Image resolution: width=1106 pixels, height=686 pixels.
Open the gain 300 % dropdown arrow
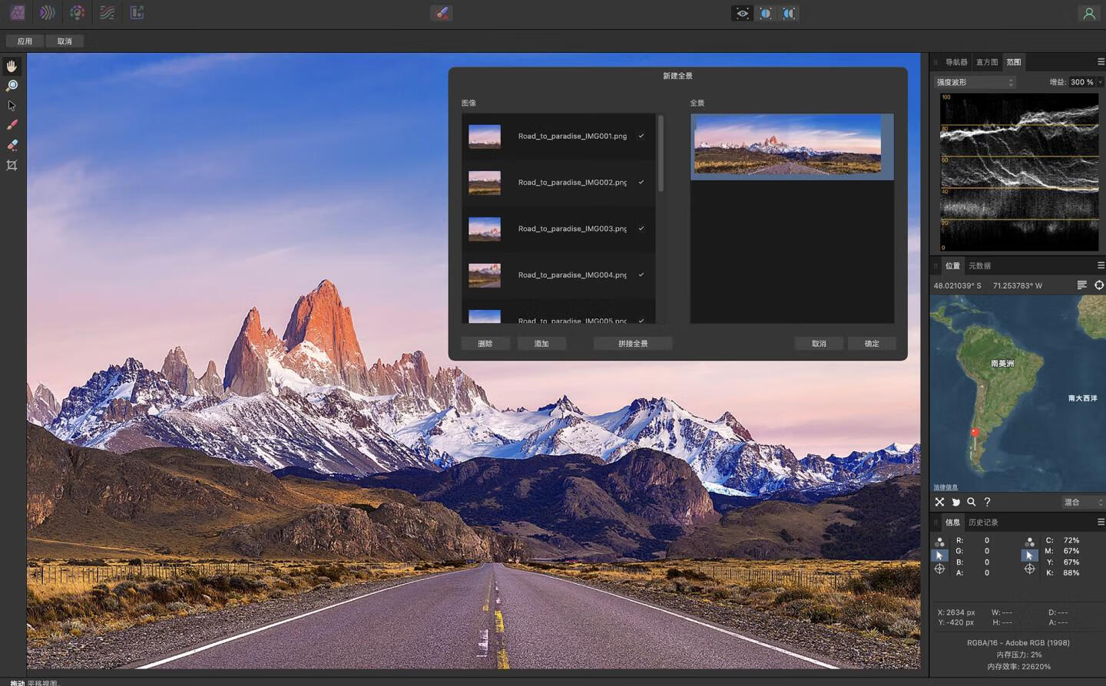click(1100, 82)
